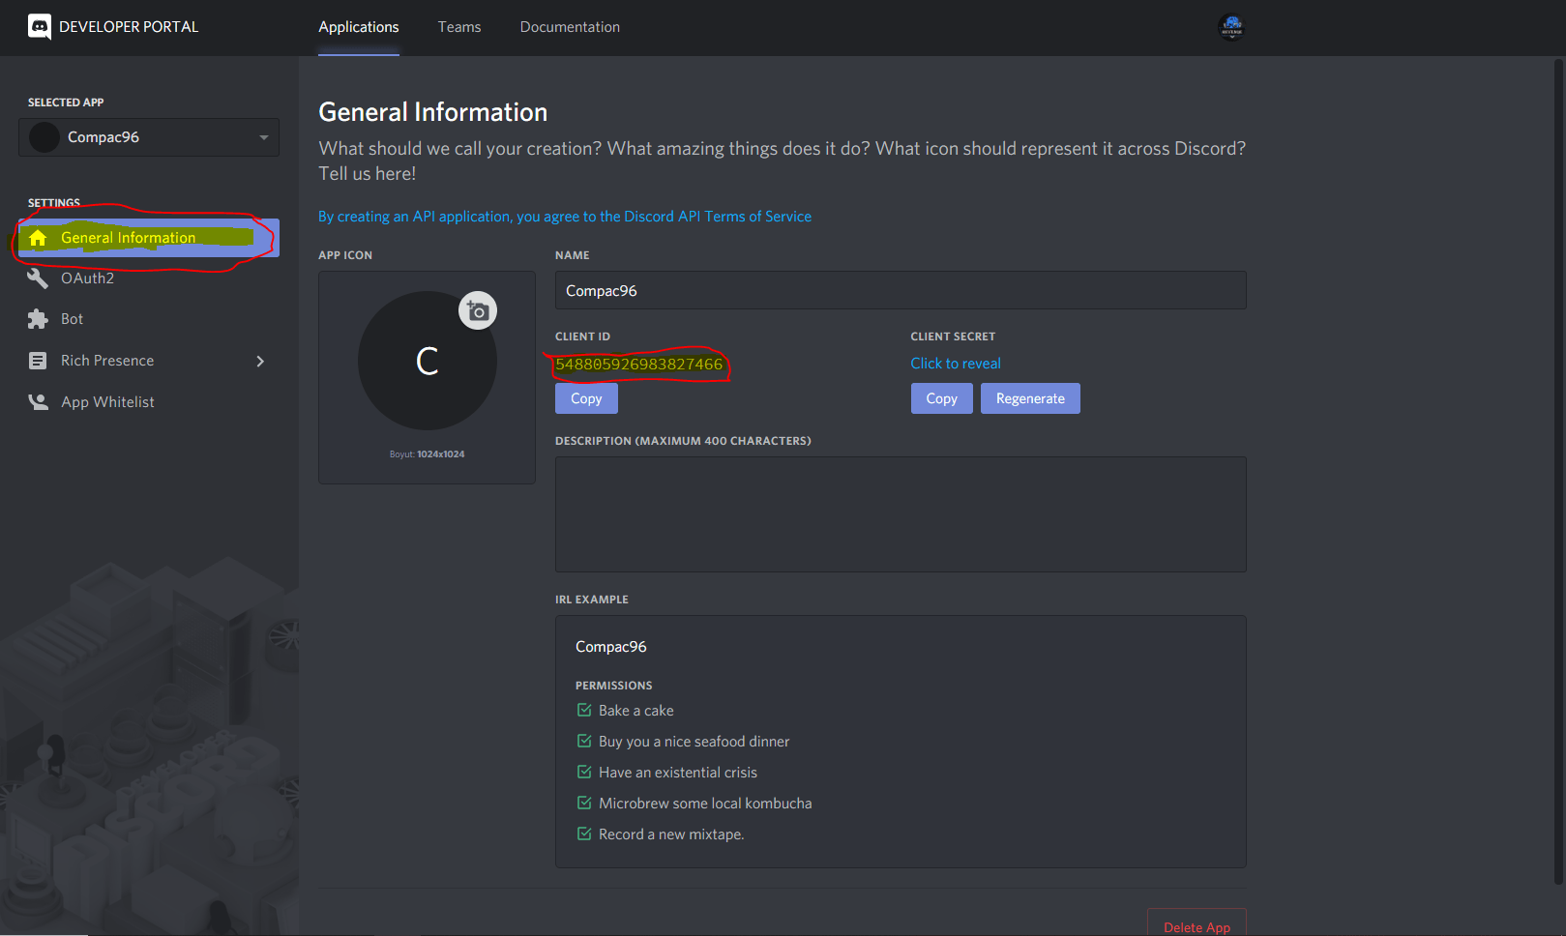This screenshot has height=936, width=1566.
Task: Click the wrench icon next to OAuth2
Action: click(38, 278)
